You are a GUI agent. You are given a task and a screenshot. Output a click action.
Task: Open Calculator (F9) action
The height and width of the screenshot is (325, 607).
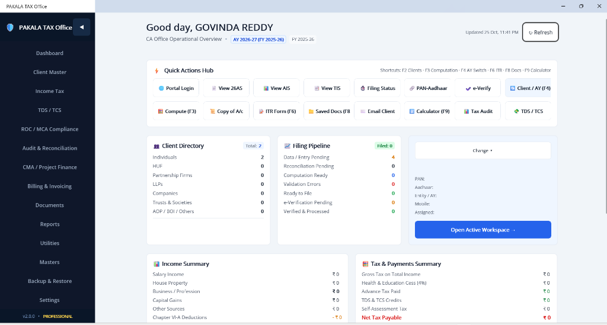[x=427, y=111]
